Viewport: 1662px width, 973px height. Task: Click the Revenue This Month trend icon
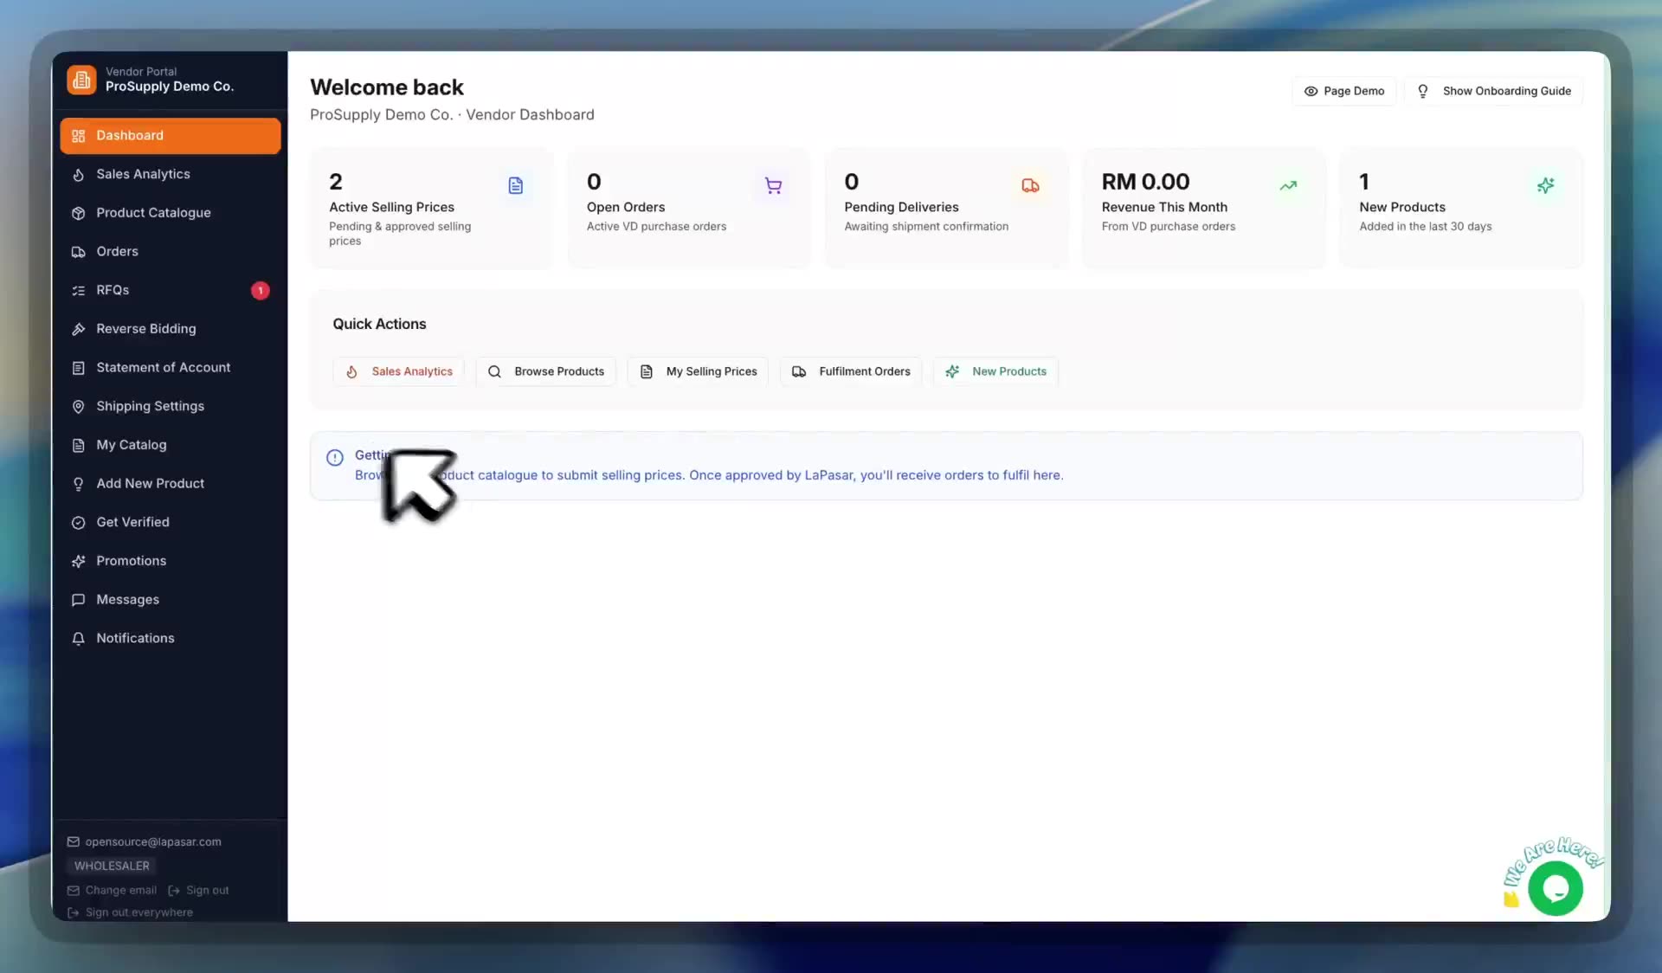[1288, 185]
